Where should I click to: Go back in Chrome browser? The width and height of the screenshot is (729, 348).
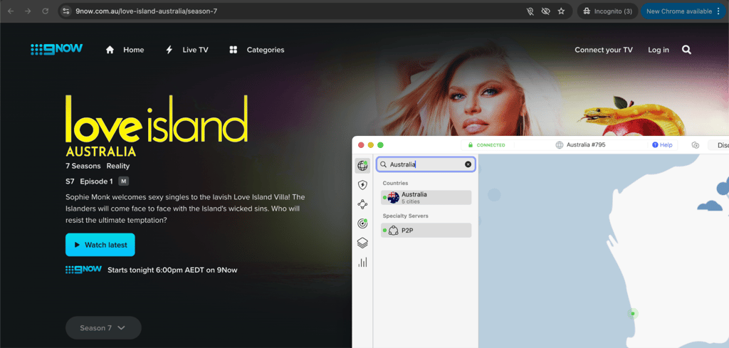coord(11,11)
